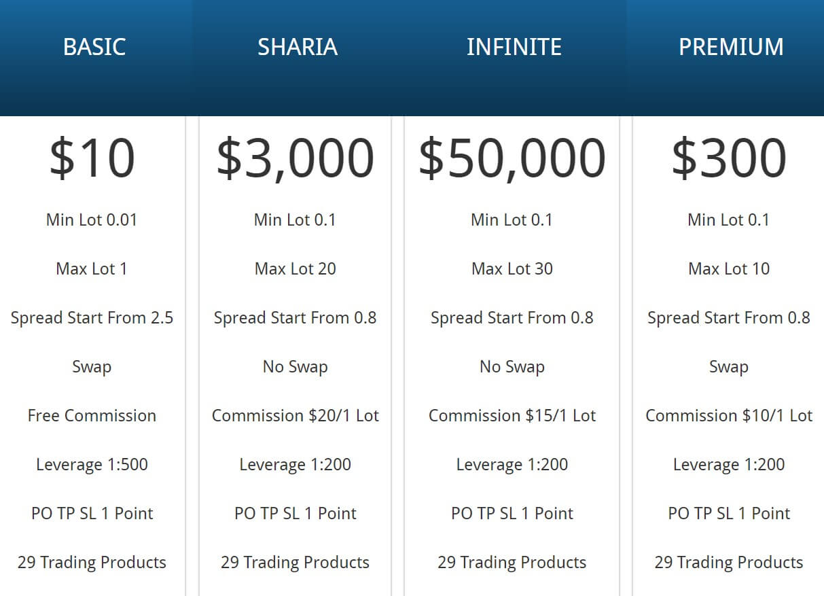This screenshot has height=596, width=824.
Task: Select Free Commission in Basic column
Action: (x=92, y=416)
